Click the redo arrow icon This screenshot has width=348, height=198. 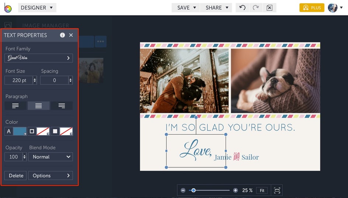[x=256, y=8]
